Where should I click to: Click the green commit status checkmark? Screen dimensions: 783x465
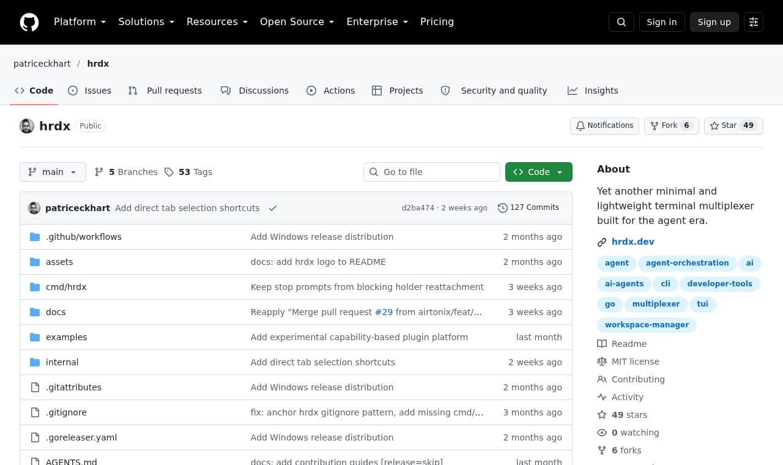coord(273,208)
